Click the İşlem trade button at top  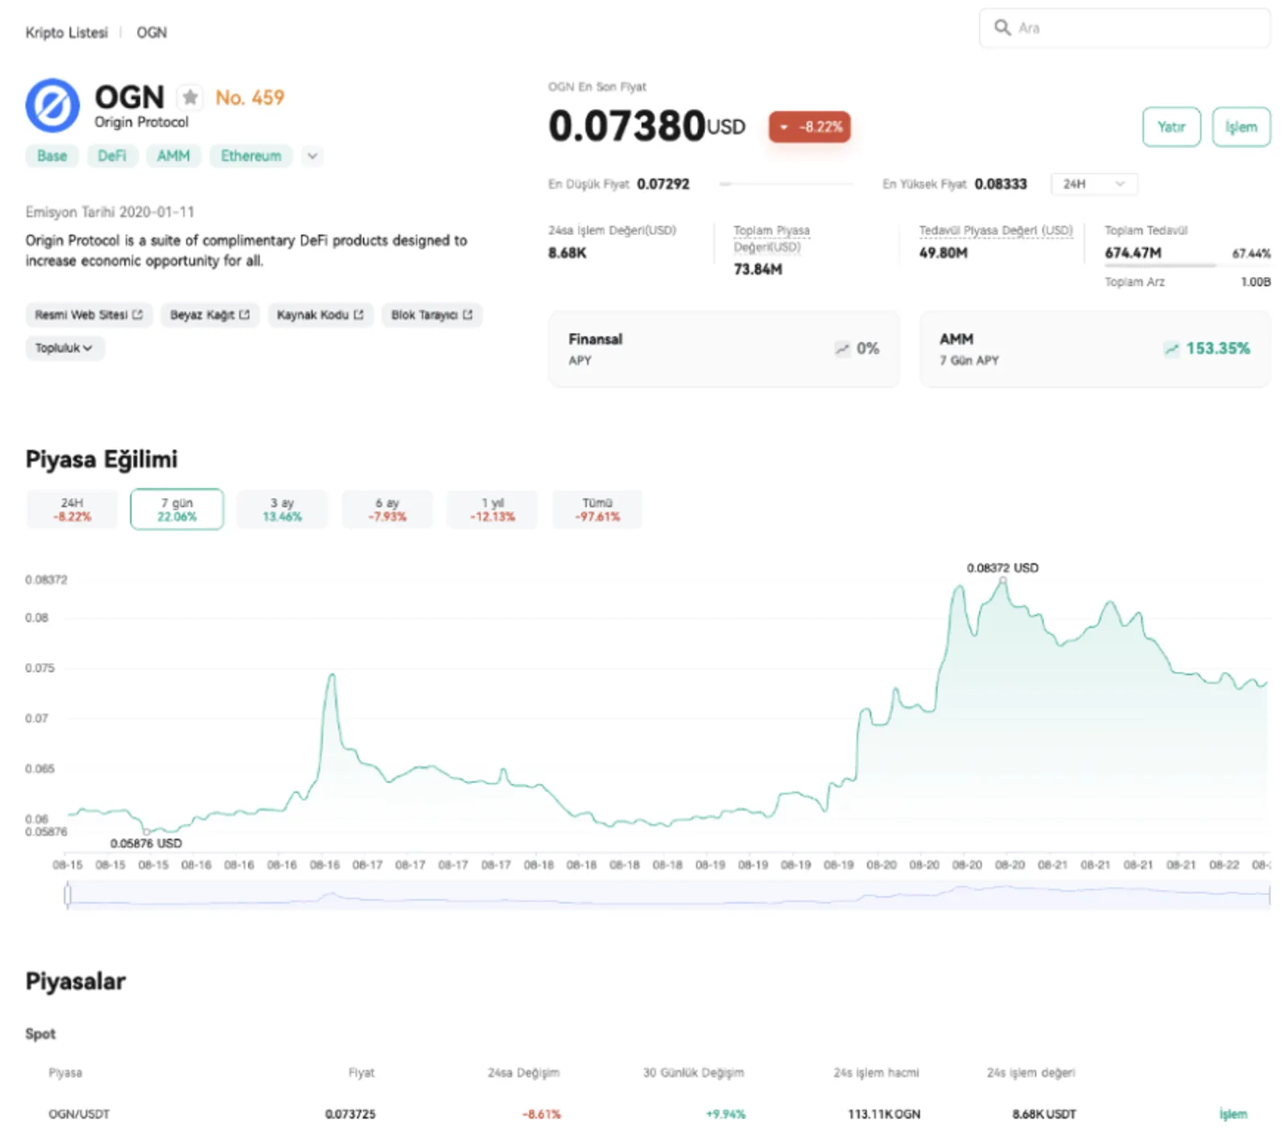1241,126
